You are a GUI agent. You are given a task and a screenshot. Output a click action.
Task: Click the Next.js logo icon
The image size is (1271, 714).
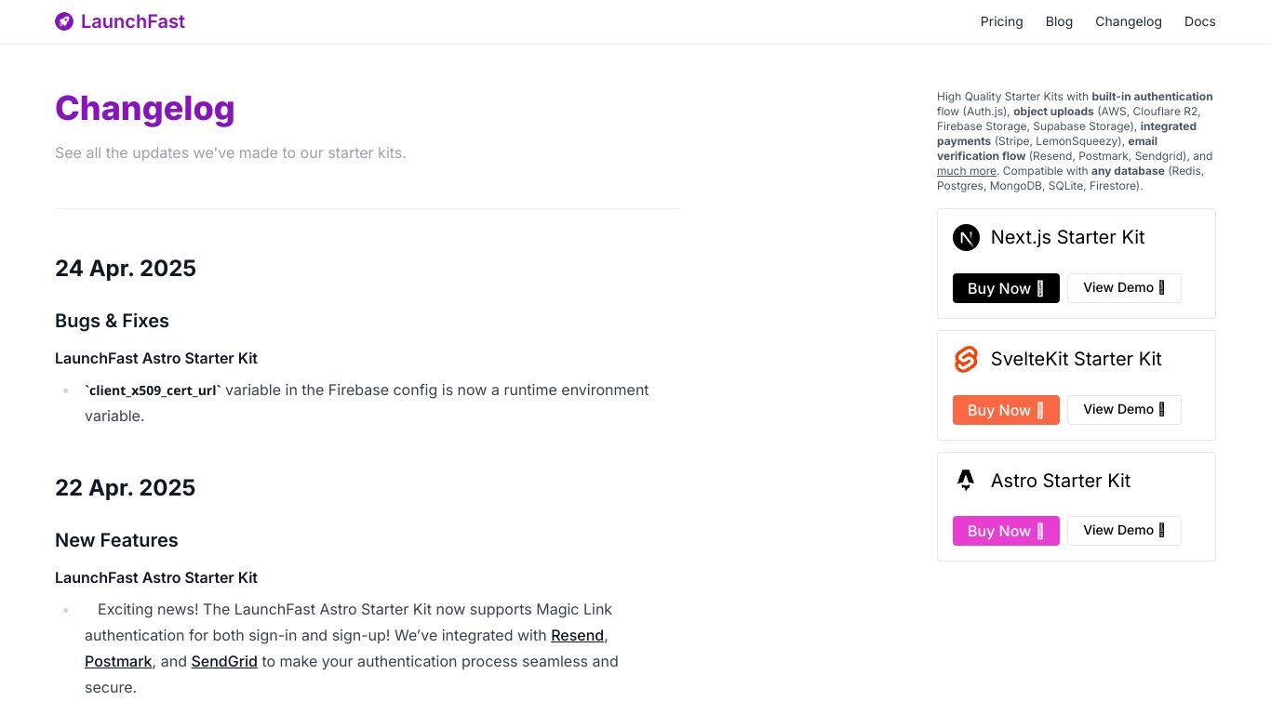(x=966, y=238)
